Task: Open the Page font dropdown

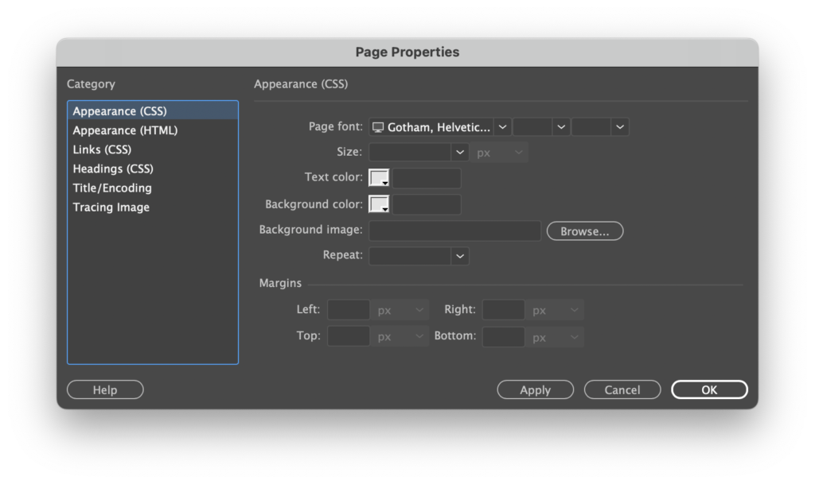Action: pos(502,126)
